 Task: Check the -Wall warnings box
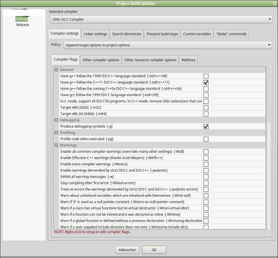click(x=206, y=152)
